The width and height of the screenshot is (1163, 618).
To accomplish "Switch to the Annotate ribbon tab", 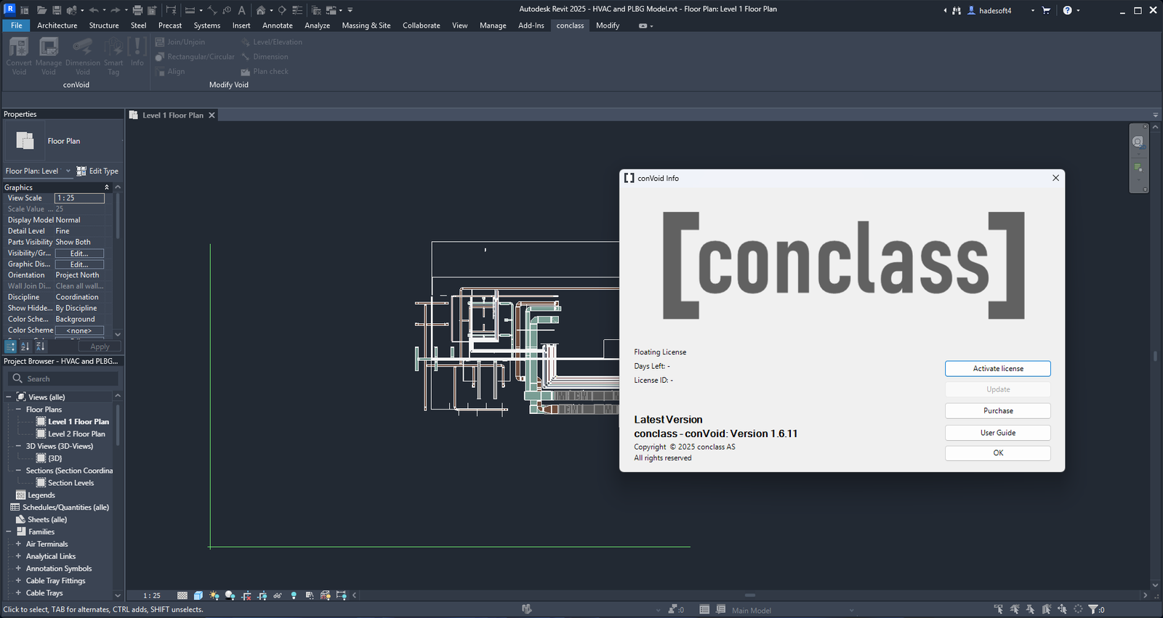I will 278,25.
